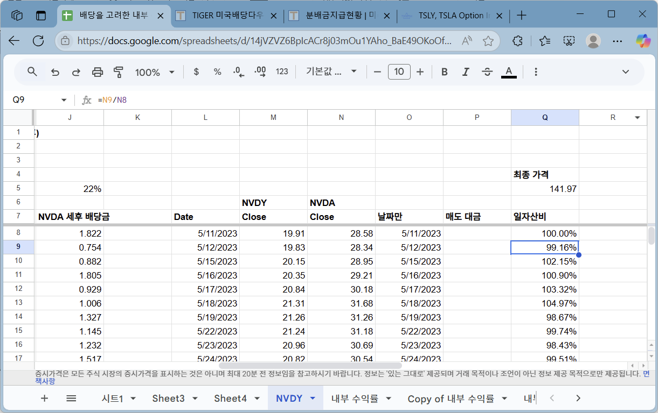Switch to Copy of 내부 수익률 tab
The width and height of the screenshot is (658, 413).
click(x=451, y=398)
